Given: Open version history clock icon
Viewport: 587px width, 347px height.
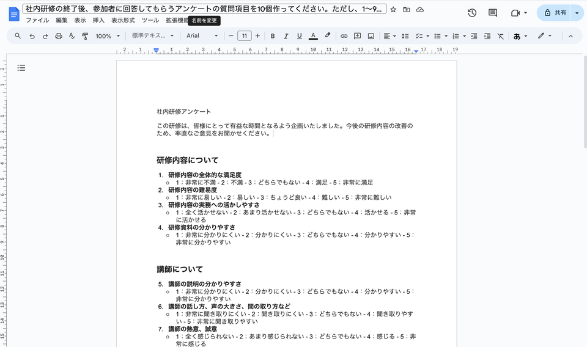Looking at the screenshot, I should tap(472, 13).
